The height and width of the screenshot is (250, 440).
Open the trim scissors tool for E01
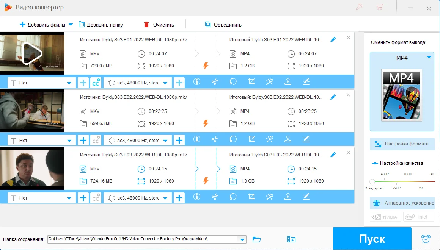215,81
